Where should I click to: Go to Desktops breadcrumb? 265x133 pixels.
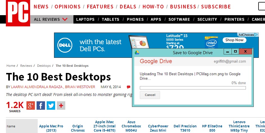[x=44, y=66]
